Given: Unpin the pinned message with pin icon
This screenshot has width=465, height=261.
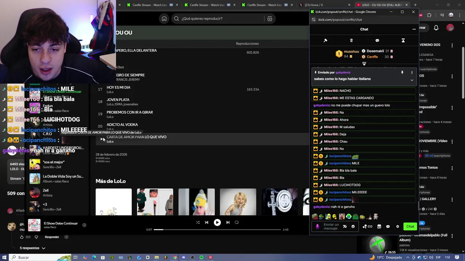Looking at the screenshot, I should point(402,72).
